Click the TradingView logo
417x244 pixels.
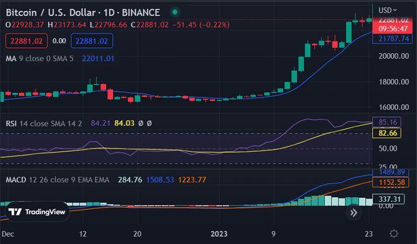pos(37,212)
